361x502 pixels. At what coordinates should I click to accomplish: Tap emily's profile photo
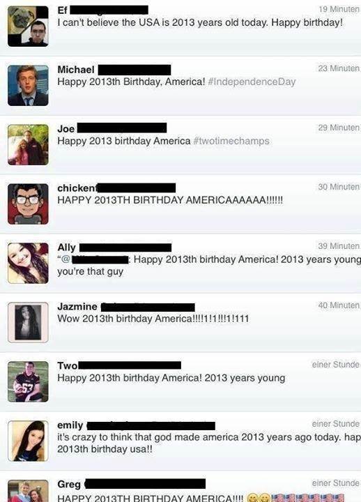click(28, 441)
